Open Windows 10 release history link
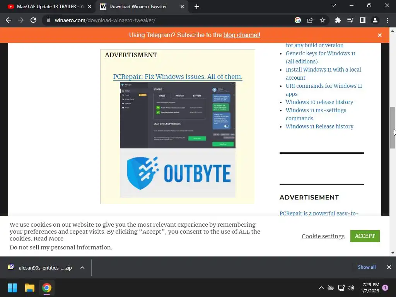 (x=319, y=102)
